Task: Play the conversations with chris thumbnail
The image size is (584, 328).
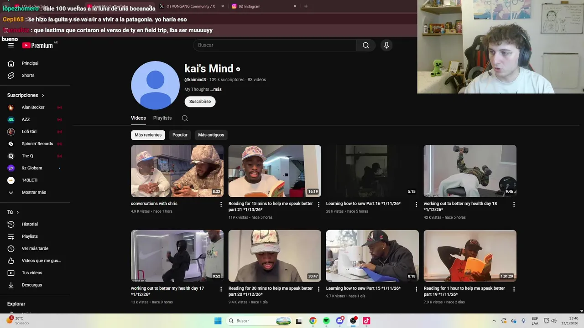Action: 177,171
